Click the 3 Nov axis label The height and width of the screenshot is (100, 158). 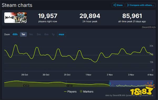click(x=131, y=75)
